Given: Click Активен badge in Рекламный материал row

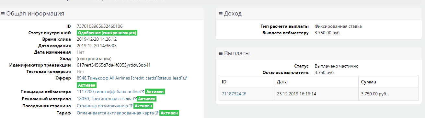Looking at the screenshot, I should coord(147,99).
